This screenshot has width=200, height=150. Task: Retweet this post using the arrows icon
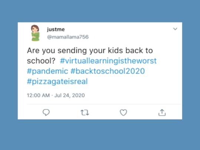point(85,113)
